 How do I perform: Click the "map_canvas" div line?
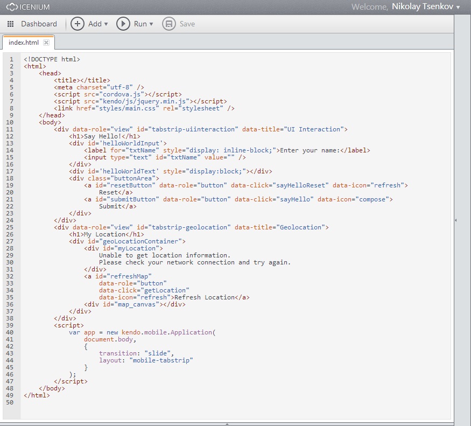click(x=135, y=304)
